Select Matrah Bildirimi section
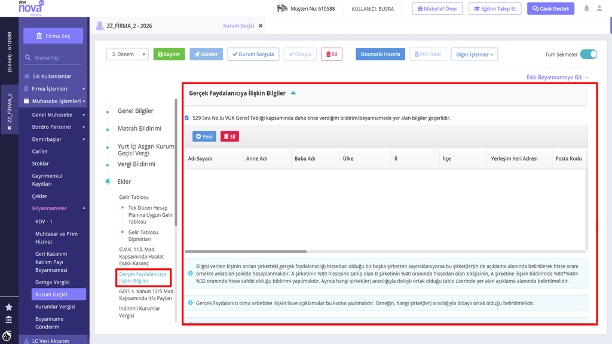Screen dimensions: 612x344 pyautogui.click(x=139, y=128)
